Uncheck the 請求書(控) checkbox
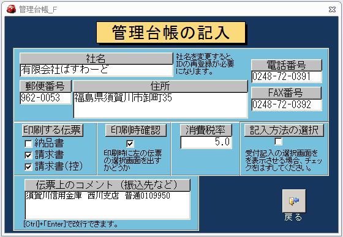The height and width of the screenshot is (237, 343). 28,167
